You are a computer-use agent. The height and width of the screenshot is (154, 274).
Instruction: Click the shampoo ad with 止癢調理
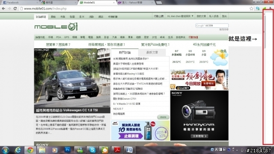140,130
